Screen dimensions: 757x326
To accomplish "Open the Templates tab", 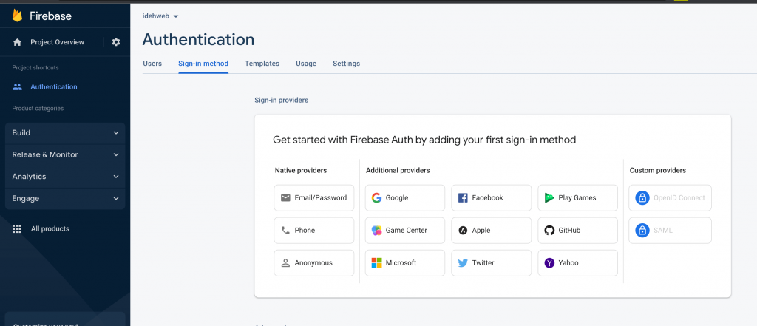I will pos(262,64).
